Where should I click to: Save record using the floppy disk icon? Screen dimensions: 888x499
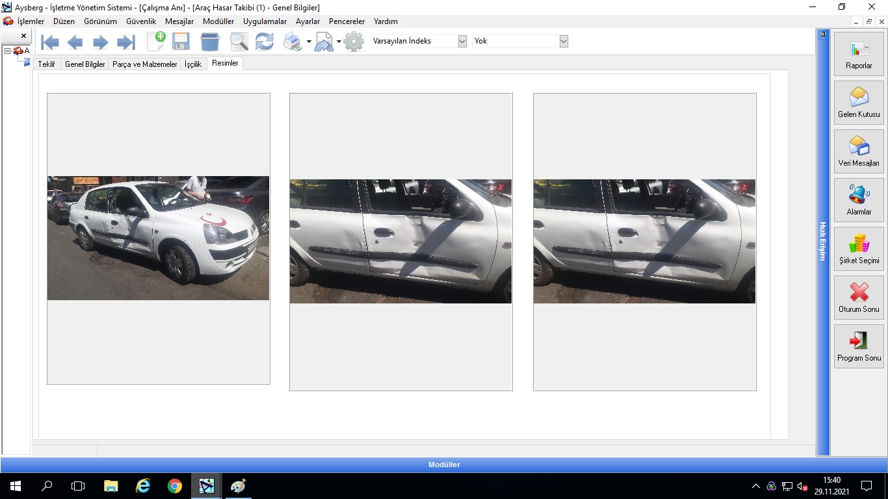(181, 42)
